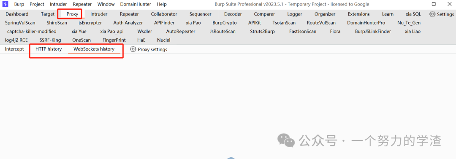
Task: Open the BurpJSLinkFinder tab
Action: 373,31
